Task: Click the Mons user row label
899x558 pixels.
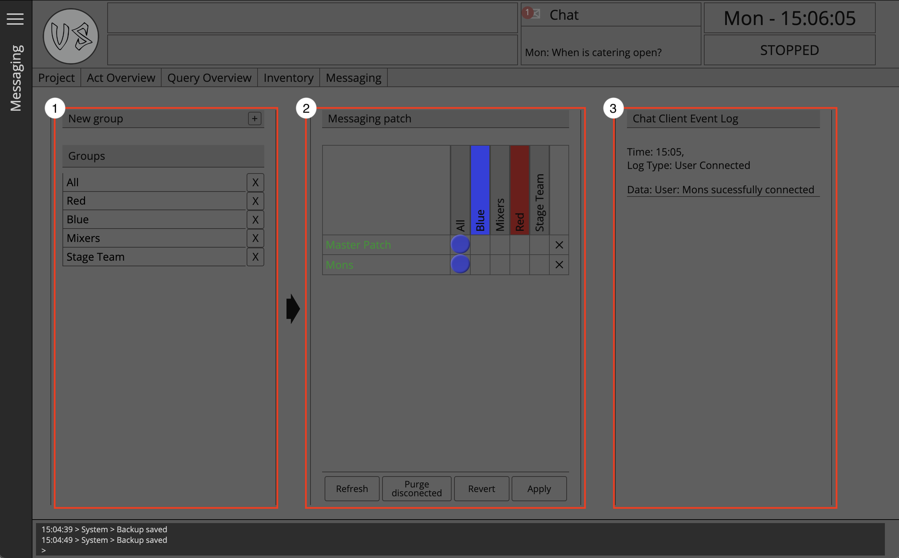Action: tap(386, 265)
